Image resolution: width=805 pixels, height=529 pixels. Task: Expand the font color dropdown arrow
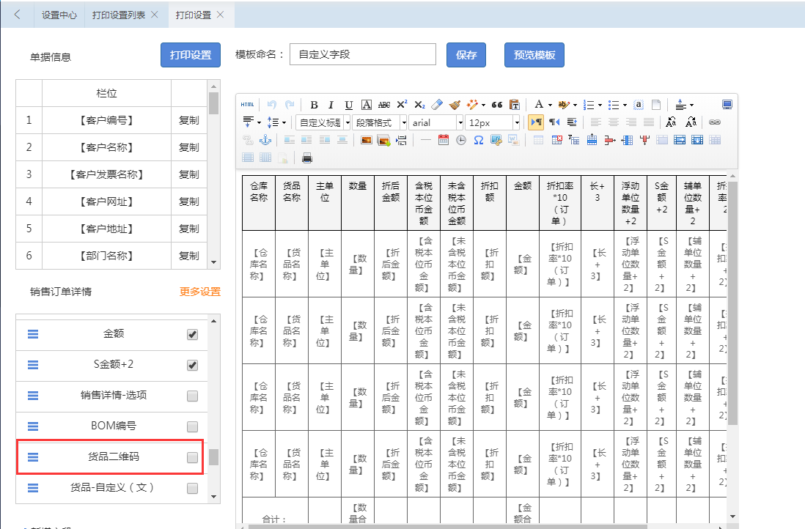click(550, 106)
